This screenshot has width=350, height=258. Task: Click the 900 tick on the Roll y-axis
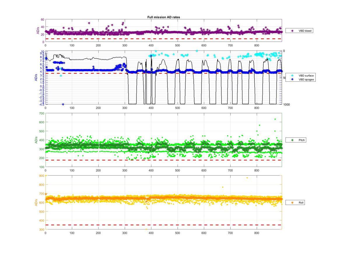[42, 175]
